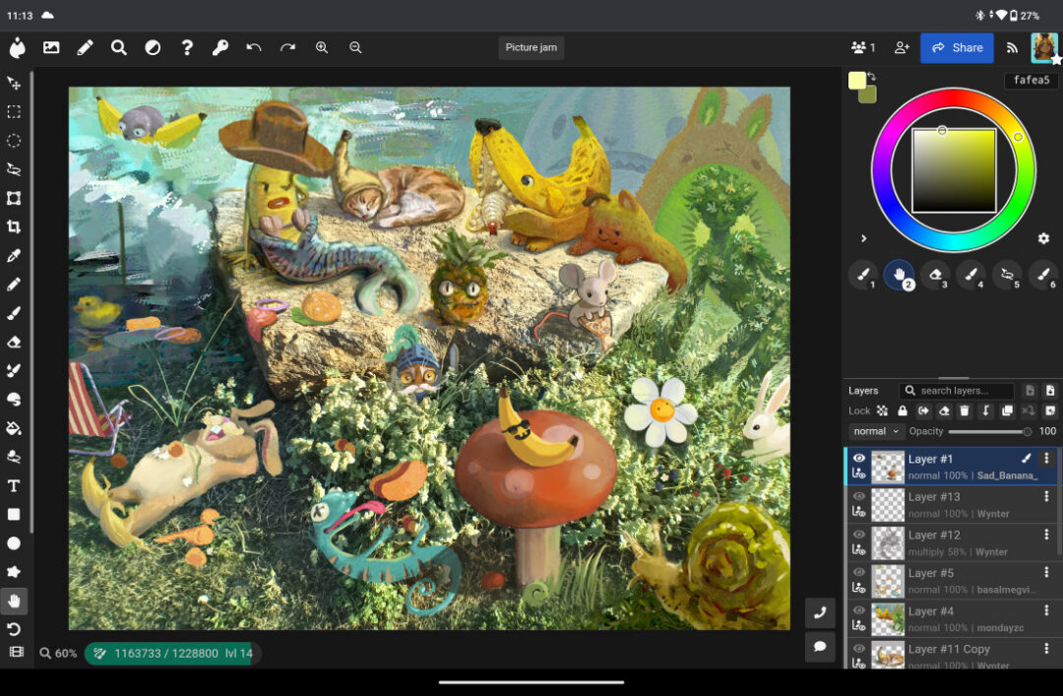Toggle visibility of Layer #1

pos(859,459)
